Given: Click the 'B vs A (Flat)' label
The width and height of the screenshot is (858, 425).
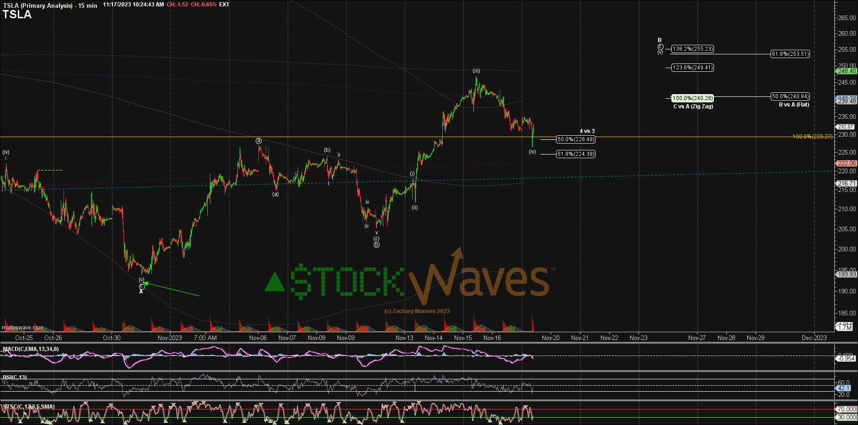Looking at the screenshot, I should pos(794,105).
